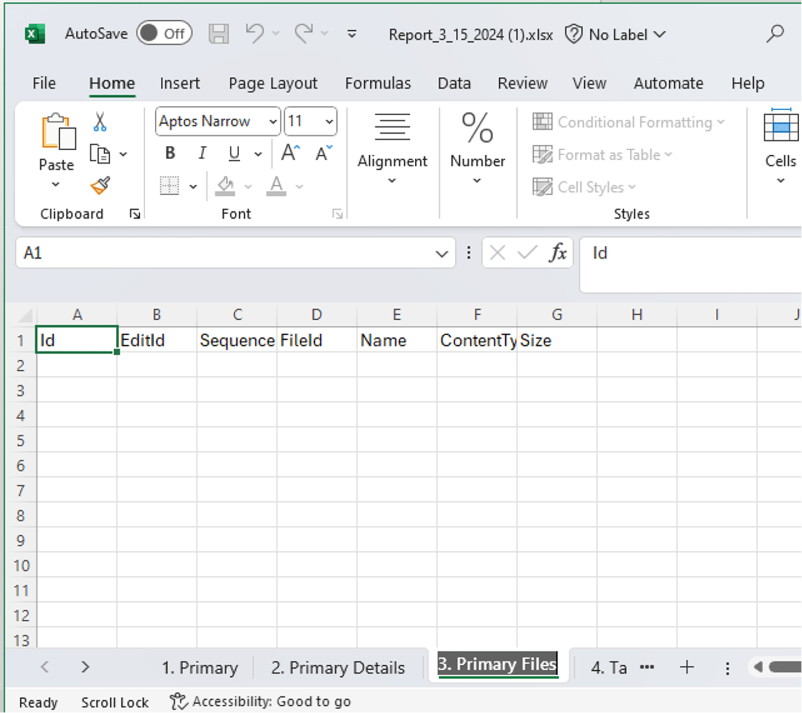This screenshot has width=802, height=713.
Task: Open the Help tab
Action: [748, 83]
